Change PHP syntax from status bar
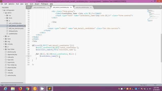The width and height of the screenshot is (162, 91). point(155,85)
